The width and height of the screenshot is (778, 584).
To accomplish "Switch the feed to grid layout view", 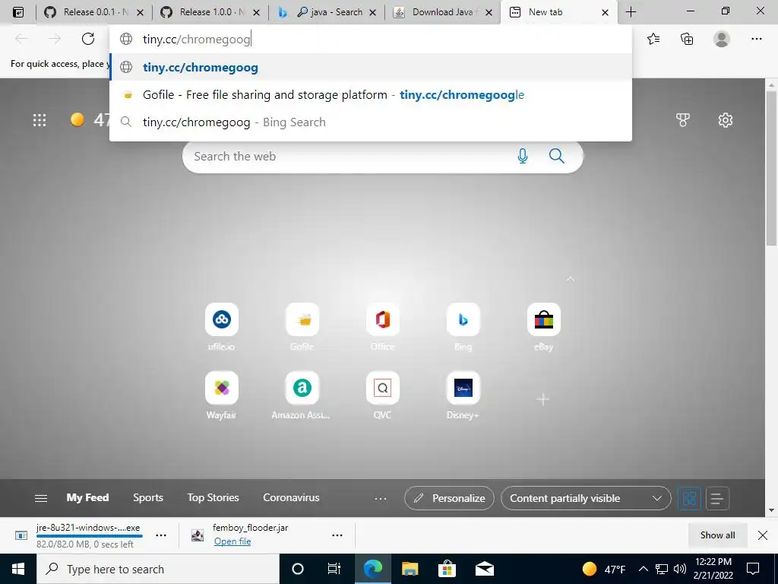I will pos(689,498).
